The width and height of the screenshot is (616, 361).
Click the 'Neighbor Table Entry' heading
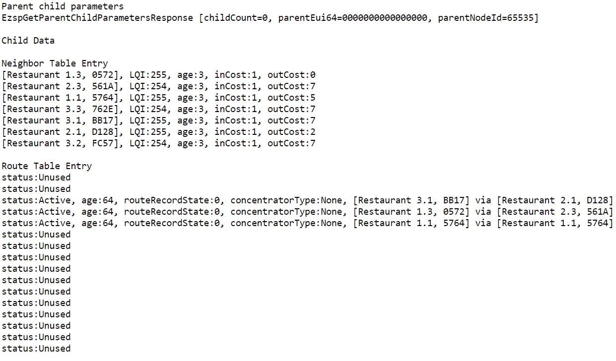pos(55,63)
